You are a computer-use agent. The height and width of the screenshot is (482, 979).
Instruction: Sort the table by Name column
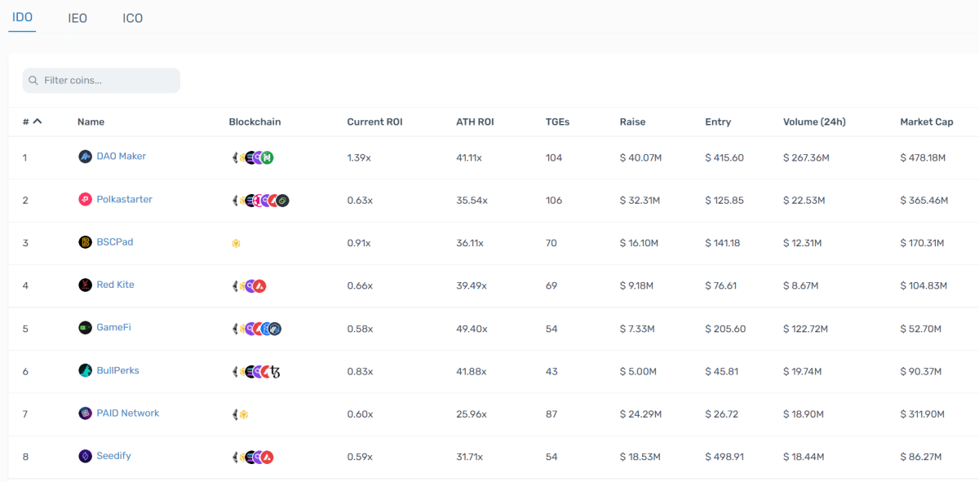91,122
